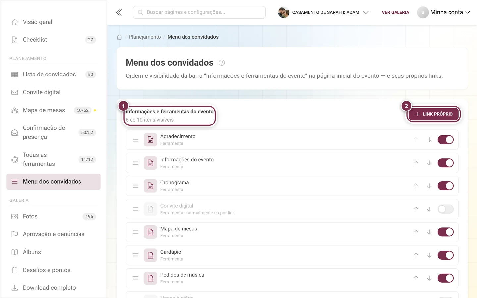The height and width of the screenshot is (298, 477).
Task: Open Desafios e pontos
Action: 53,270
